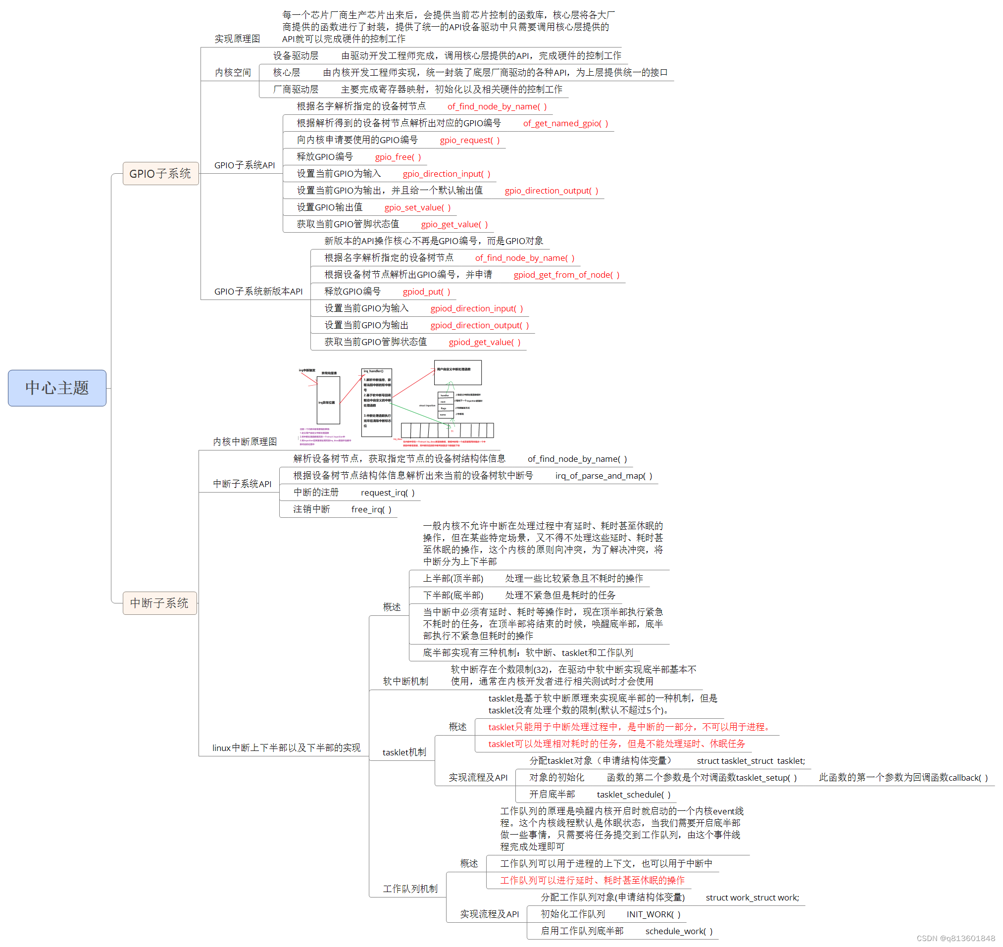Open the kernel interrupt principle diagram image
The image size is (1003, 947).
(x=396, y=403)
